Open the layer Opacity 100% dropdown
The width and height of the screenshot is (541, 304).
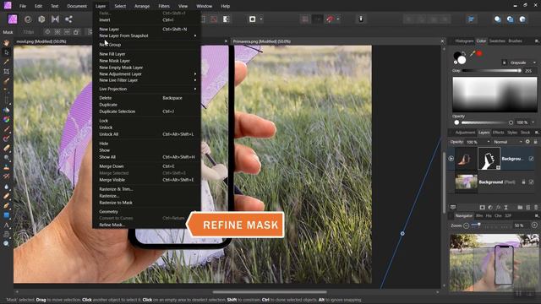pos(488,142)
